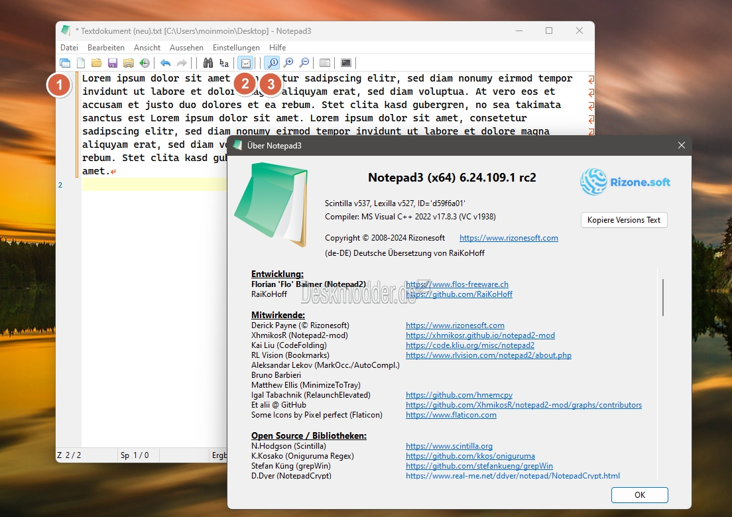
Task: Open the notepad2-mod contributors graph link
Action: tap(524, 405)
